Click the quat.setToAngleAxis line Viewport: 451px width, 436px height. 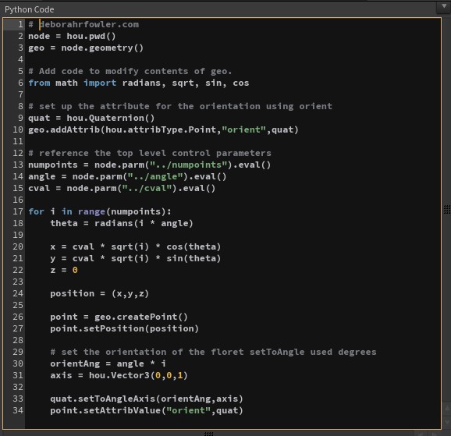point(147,399)
